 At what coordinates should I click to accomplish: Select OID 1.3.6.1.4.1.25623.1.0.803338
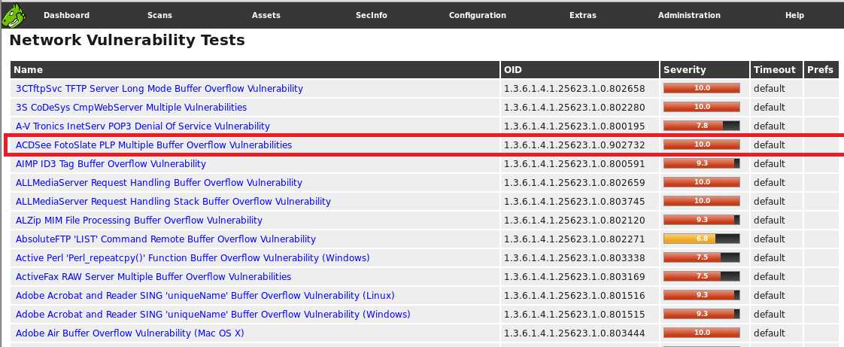click(x=575, y=258)
